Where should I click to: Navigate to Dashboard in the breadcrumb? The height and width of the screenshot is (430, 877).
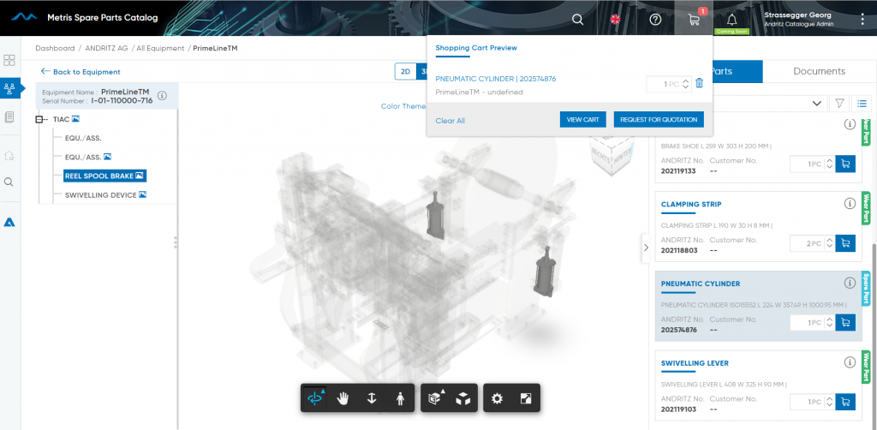point(55,48)
